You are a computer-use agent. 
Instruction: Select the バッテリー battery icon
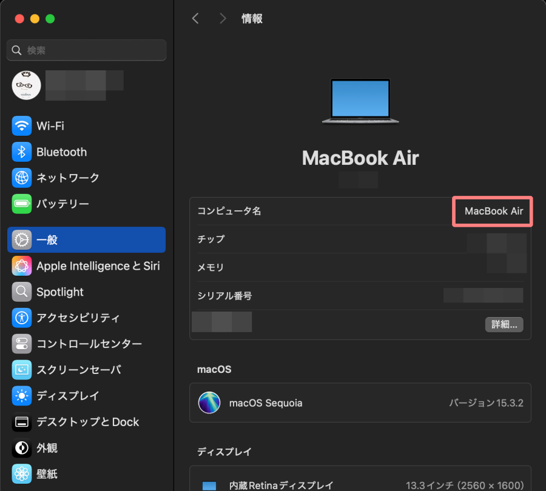(x=22, y=204)
